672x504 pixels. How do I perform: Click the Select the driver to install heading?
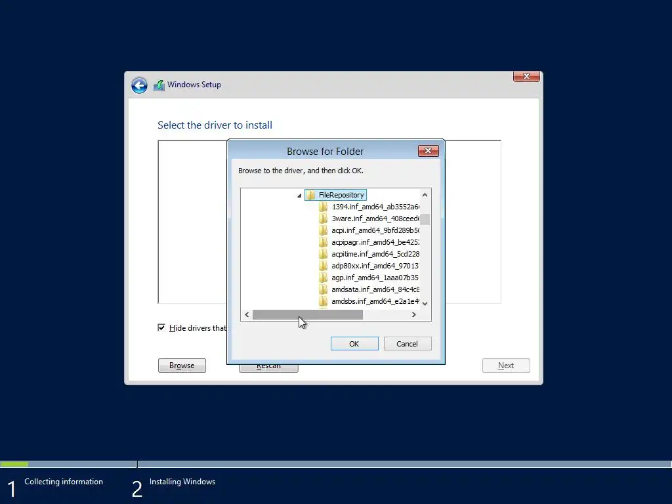[215, 125]
